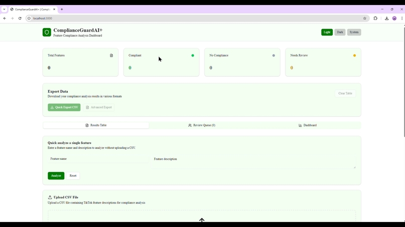This screenshot has height=227, width=405.
Task: Click the Quick Export CSV button
Action: tap(64, 107)
